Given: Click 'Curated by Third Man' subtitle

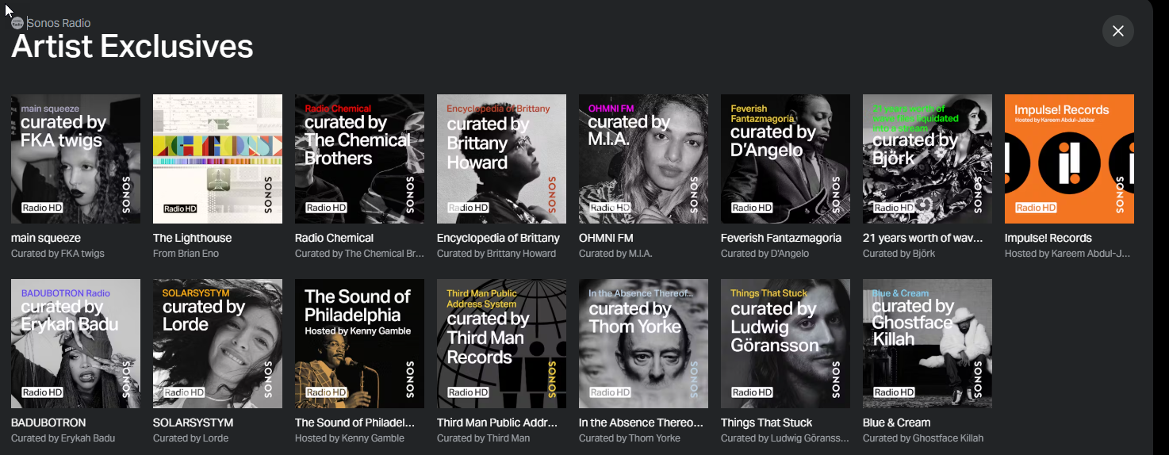Looking at the screenshot, I should pyautogui.click(x=483, y=438).
